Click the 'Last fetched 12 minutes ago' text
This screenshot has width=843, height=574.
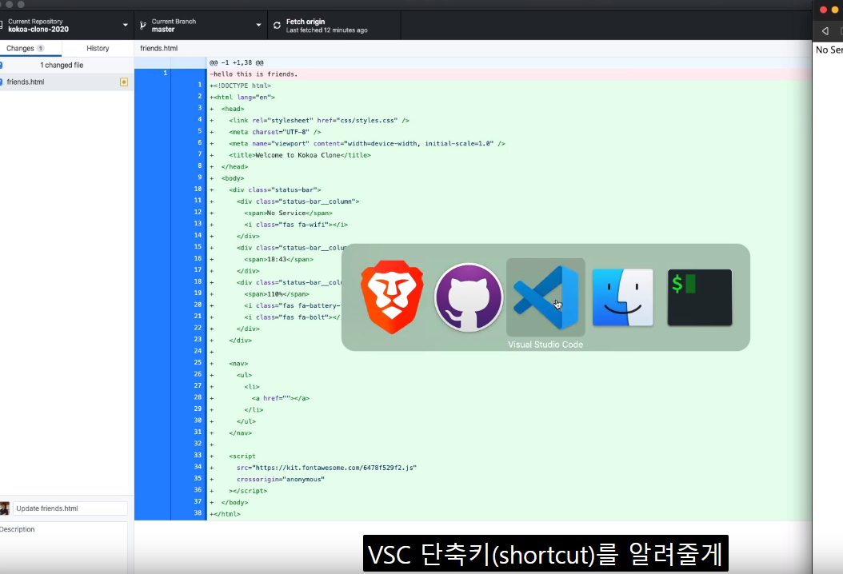(327, 30)
